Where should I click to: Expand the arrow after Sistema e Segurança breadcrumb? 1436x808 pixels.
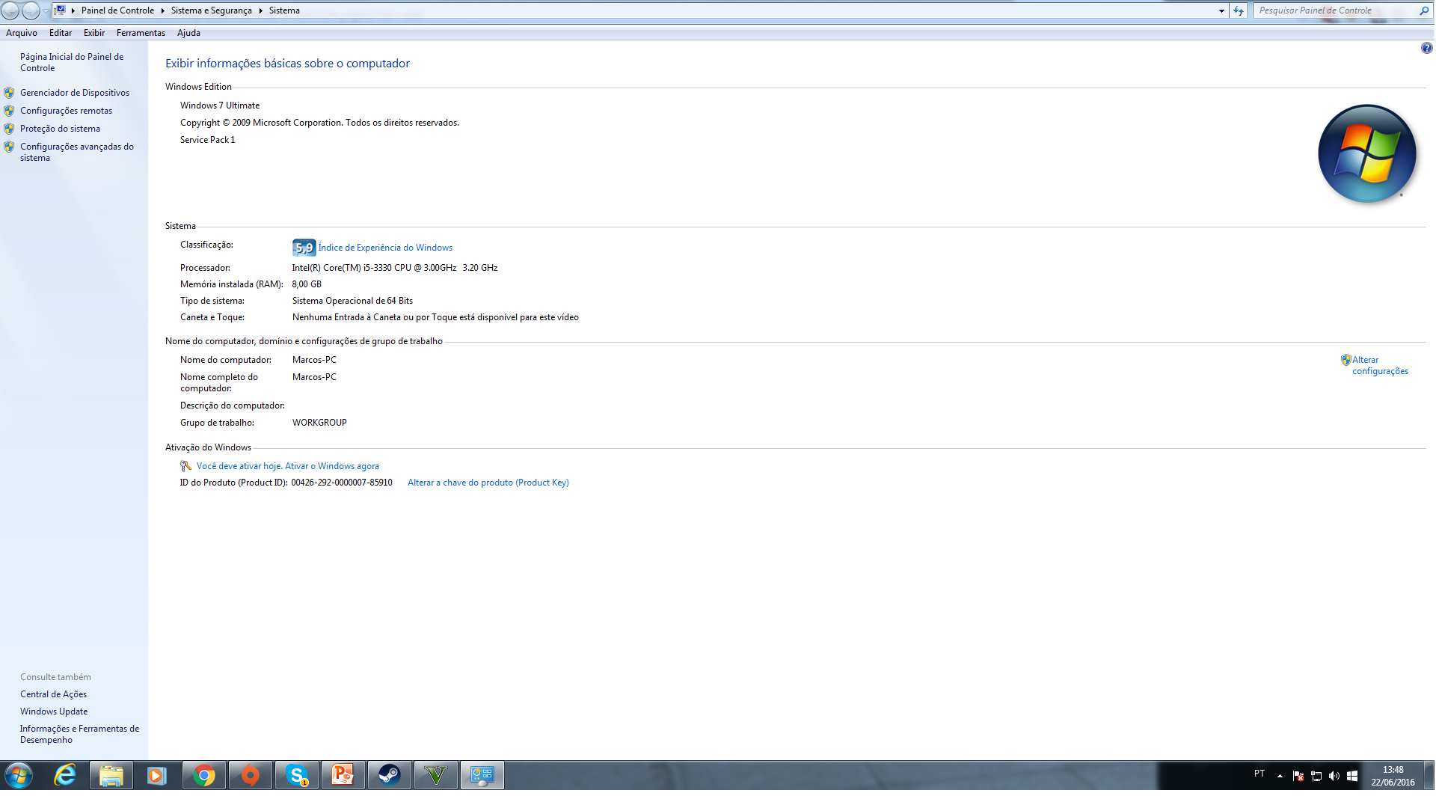point(260,10)
